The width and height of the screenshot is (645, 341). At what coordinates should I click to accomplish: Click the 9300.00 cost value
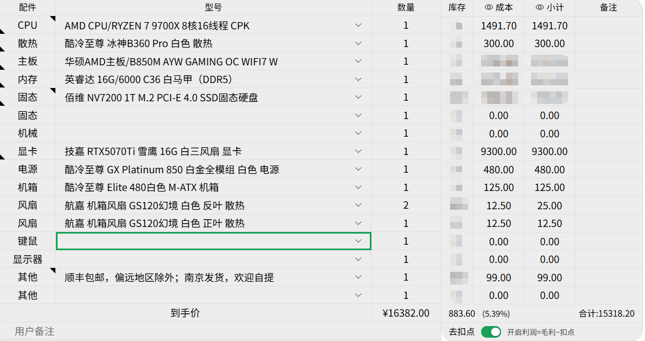(498, 152)
